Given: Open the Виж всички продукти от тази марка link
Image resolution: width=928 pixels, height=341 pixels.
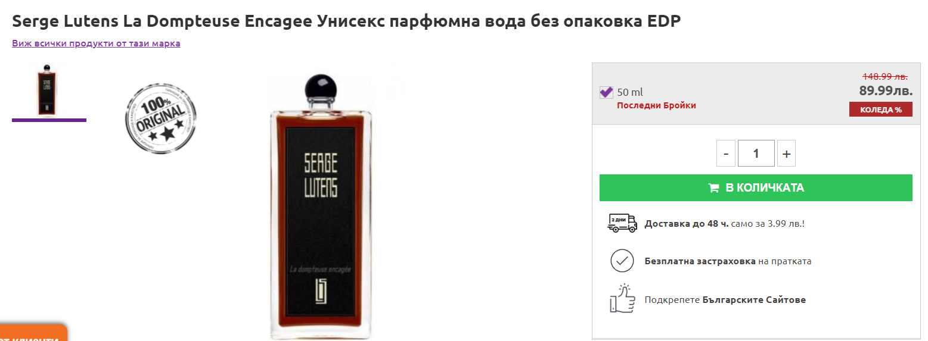Looking at the screenshot, I should click(x=96, y=43).
